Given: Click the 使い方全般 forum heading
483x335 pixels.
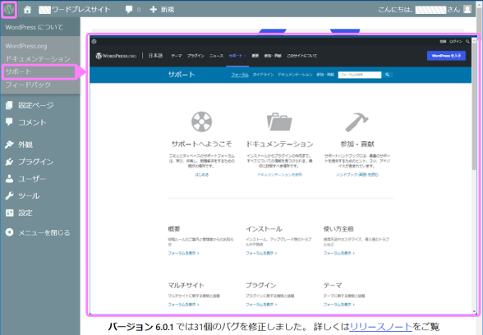Looking at the screenshot, I should [338, 229].
